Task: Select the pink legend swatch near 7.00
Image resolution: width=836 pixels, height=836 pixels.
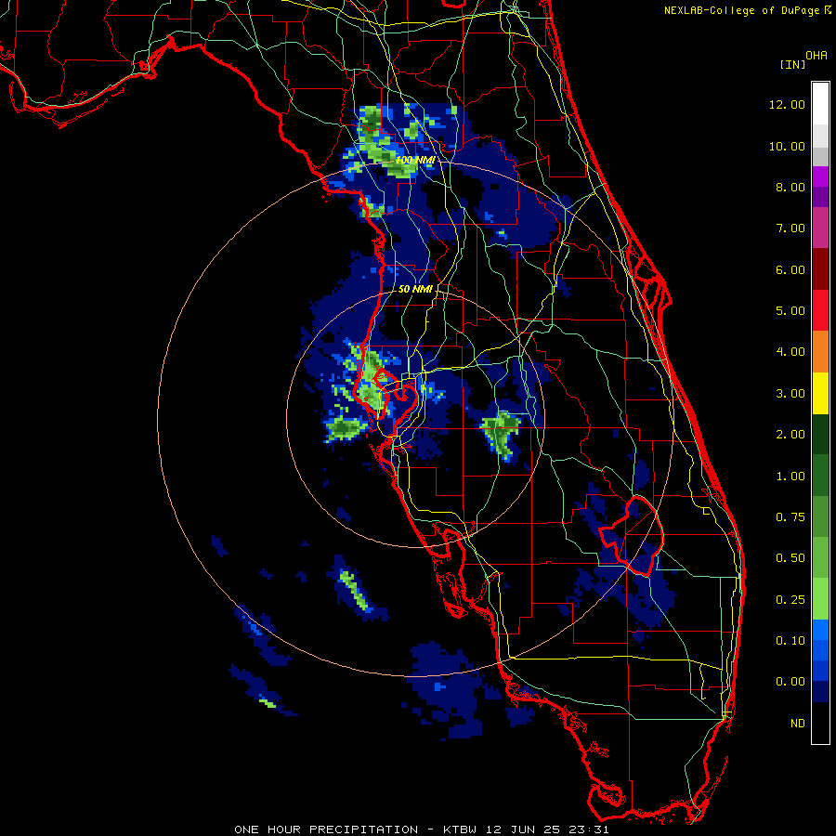Action: [x=820, y=229]
